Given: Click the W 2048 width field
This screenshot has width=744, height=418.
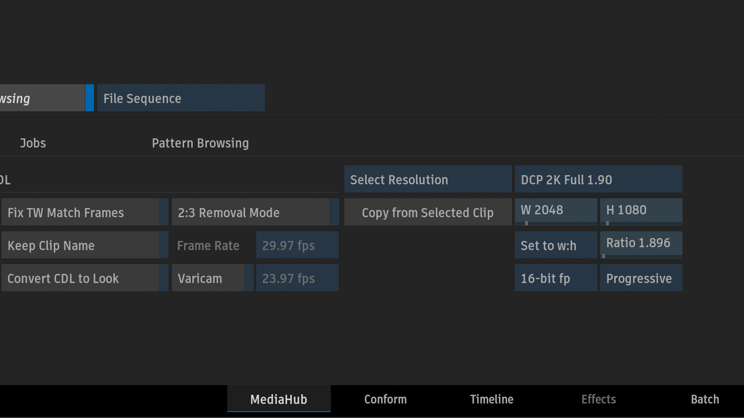Looking at the screenshot, I should click(x=556, y=210).
